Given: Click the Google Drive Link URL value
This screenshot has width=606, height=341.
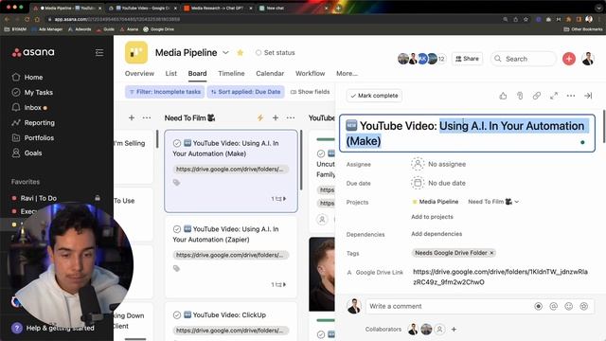Looking at the screenshot, I should 500,277.
